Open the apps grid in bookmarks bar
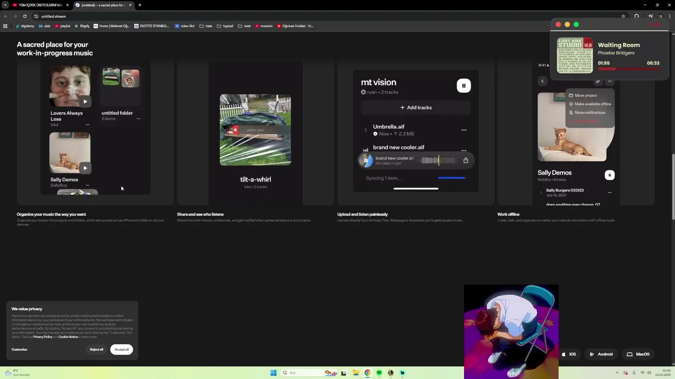This screenshot has height=379, width=675. click(5, 26)
